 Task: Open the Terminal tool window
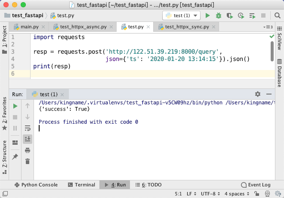81,185
